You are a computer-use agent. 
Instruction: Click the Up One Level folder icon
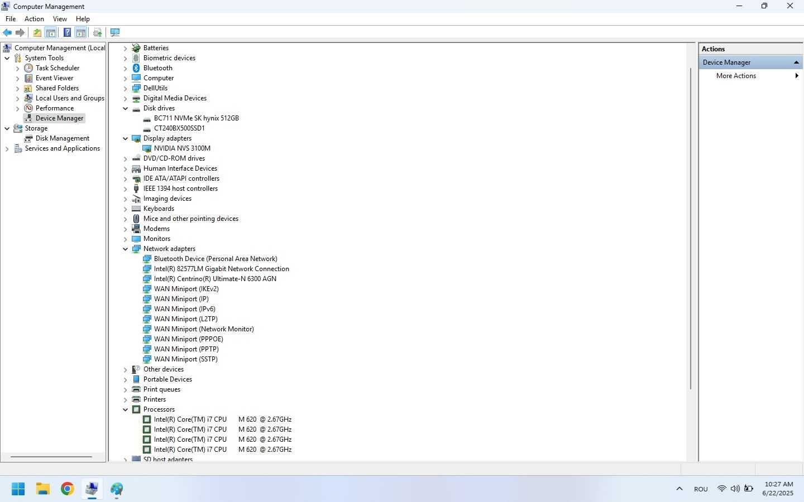pyautogui.click(x=37, y=32)
